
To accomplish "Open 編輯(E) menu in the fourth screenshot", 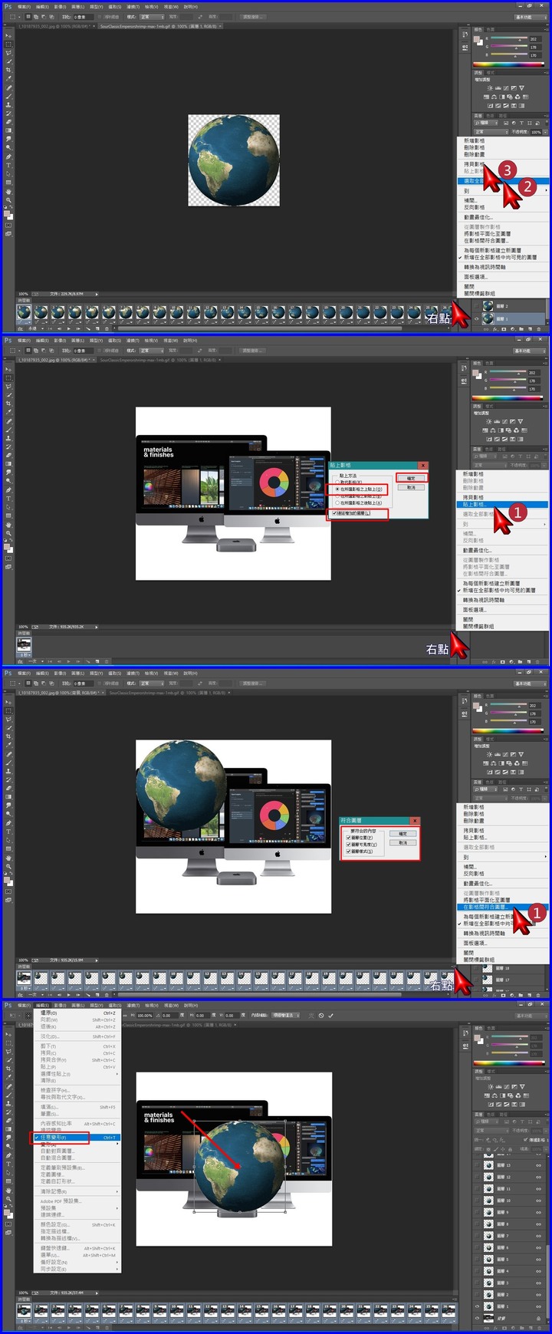I will point(42,1005).
